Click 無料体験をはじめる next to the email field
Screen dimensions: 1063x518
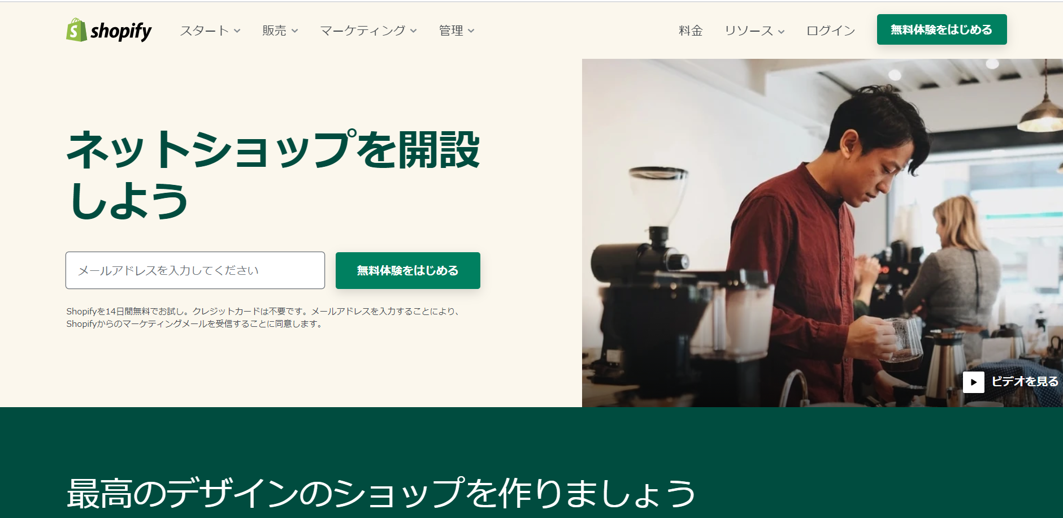(408, 270)
